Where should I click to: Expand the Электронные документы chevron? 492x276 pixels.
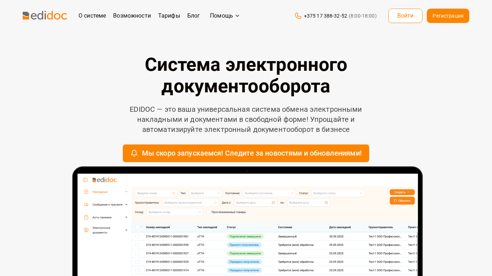(126, 230)
